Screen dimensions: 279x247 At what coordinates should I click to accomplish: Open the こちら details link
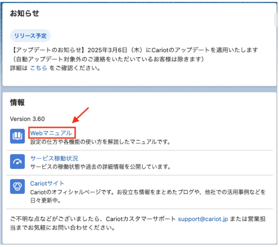tap(39, 68)
